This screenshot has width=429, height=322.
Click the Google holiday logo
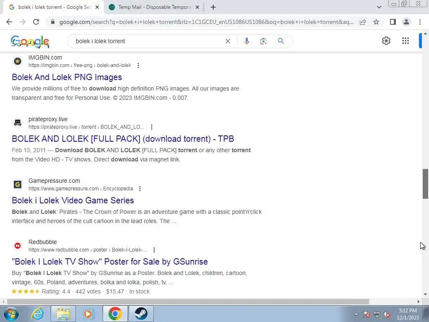coord(30,42)
